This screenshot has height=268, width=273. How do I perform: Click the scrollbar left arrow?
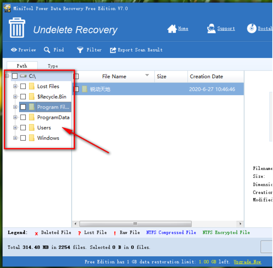pos(75,224)
